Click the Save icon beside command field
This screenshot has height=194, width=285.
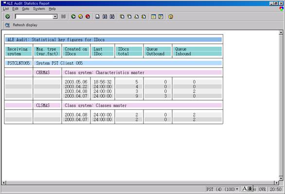(x=63, y=17)
